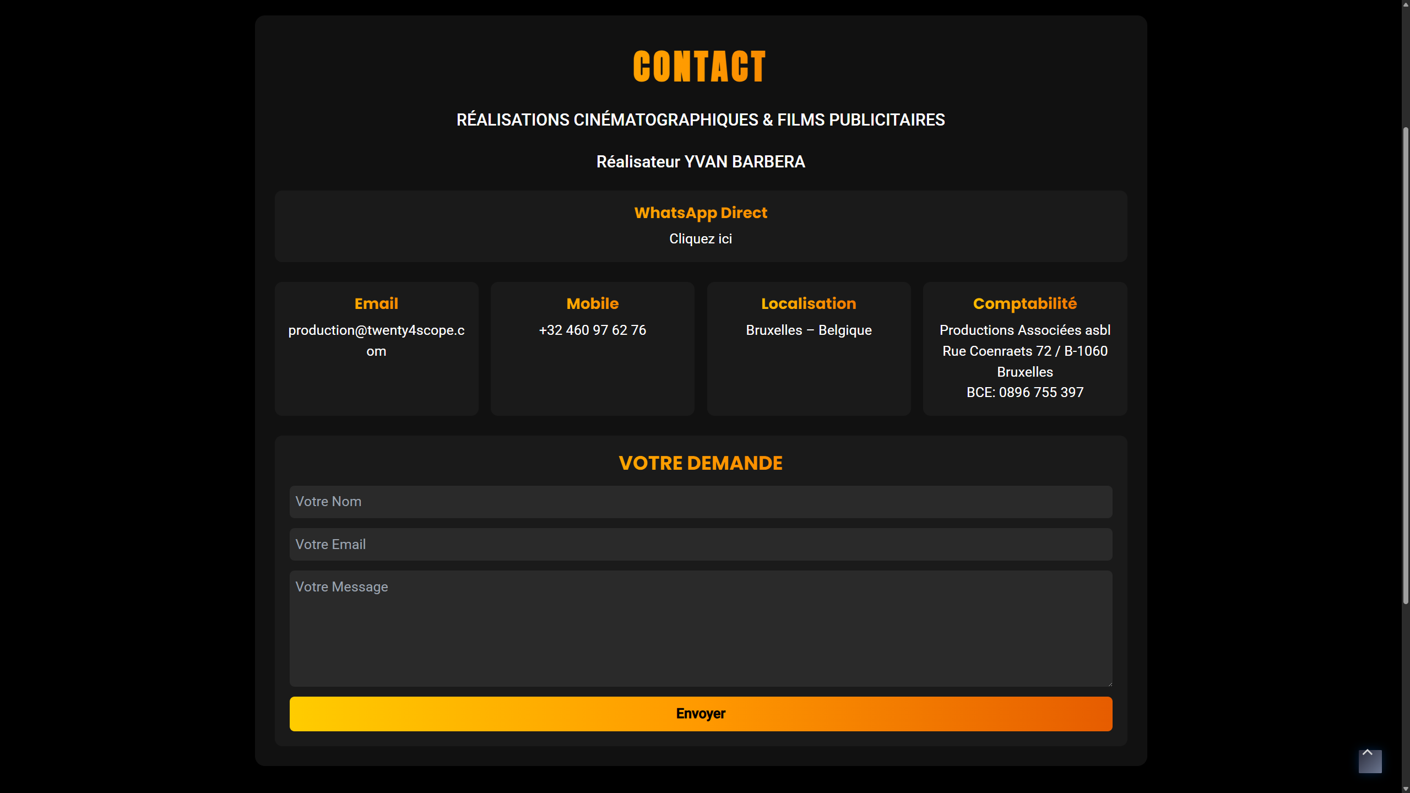Click the scroll-to-top arrow button
Screen dimensions: 1410x793
[x=1370, y=761]
